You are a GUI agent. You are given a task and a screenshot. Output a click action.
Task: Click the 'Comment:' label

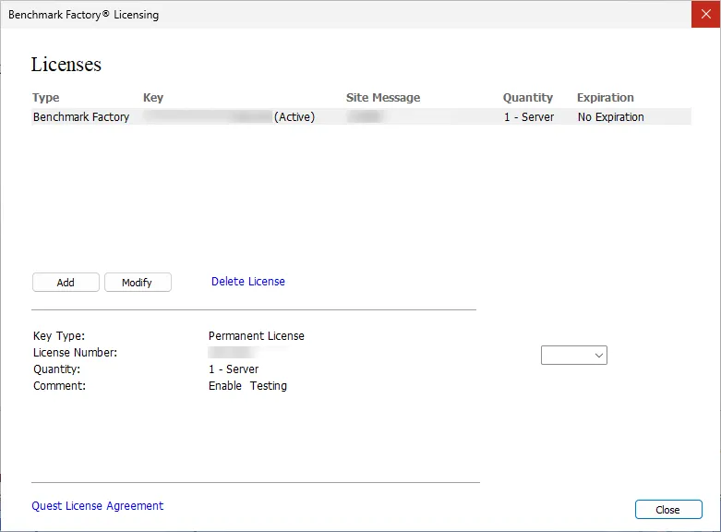point(59,386)
